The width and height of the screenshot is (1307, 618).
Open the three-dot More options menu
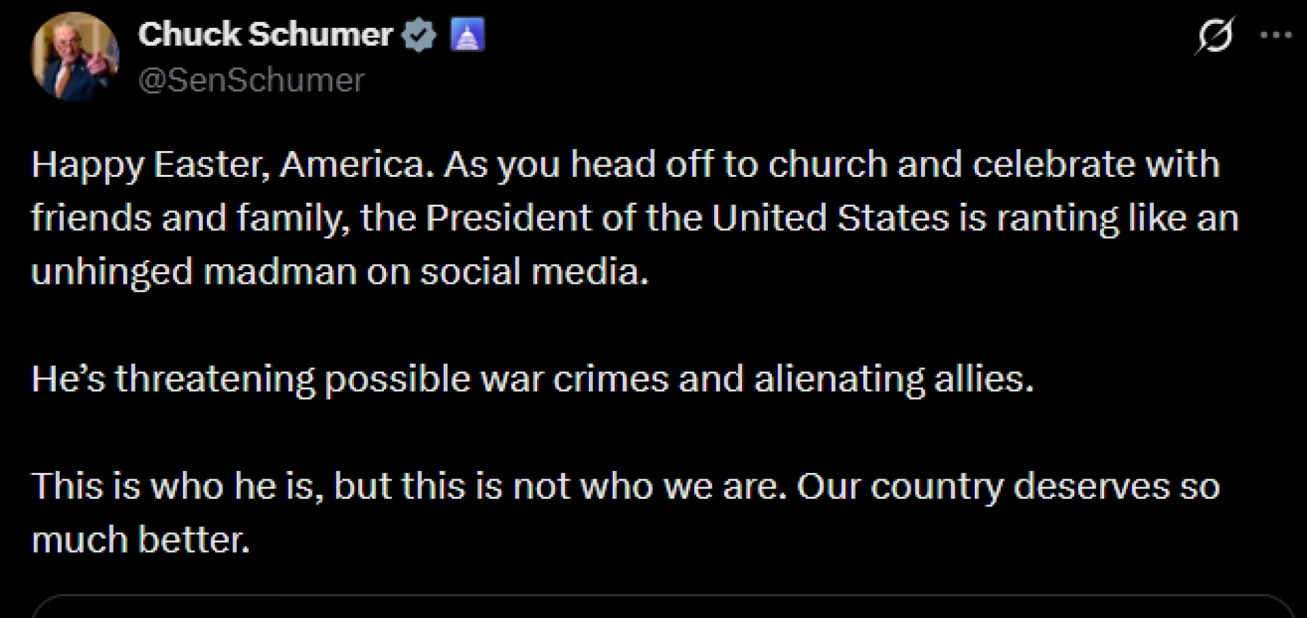pos(1276,35)
